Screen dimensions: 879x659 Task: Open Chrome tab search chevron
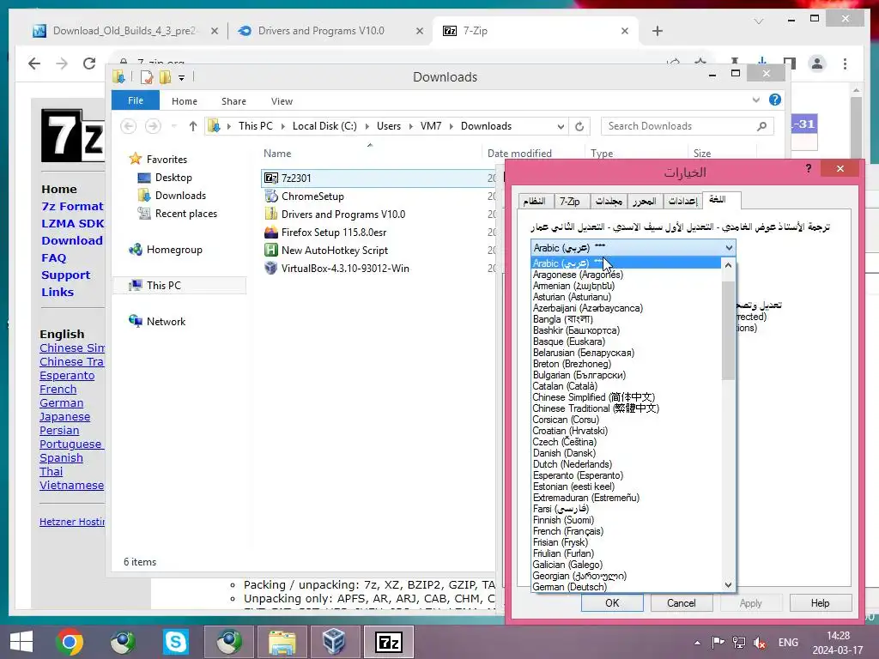[x=759, y=21]
